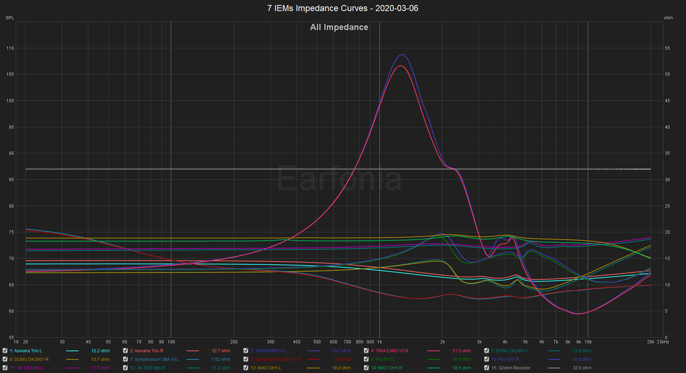The height and width of the screenshot is (373, 686).
Task: Click the pink-red line swatch for 1964 EARS V3 R
Action: tap(433, 351)
